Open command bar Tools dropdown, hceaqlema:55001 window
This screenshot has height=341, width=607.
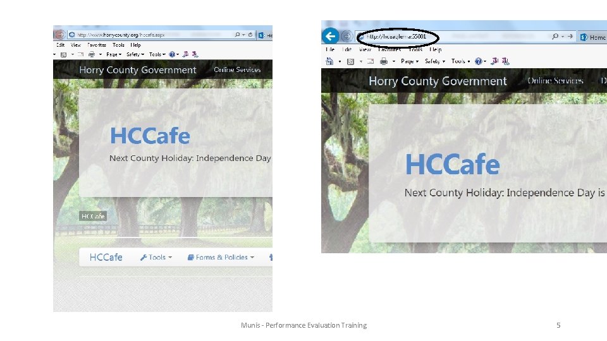click(460, 61)
